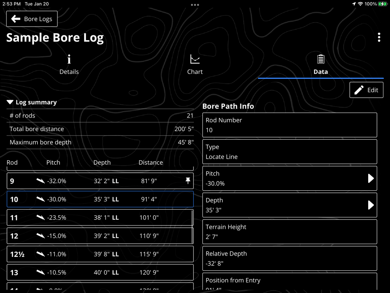Click the Rod column header
This screenshot has height=293, width=390.
(x=12, y=163)
